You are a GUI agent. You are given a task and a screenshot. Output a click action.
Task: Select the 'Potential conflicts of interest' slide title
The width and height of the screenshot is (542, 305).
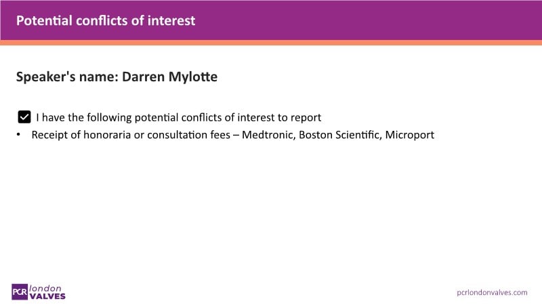(x=106, y=20)
